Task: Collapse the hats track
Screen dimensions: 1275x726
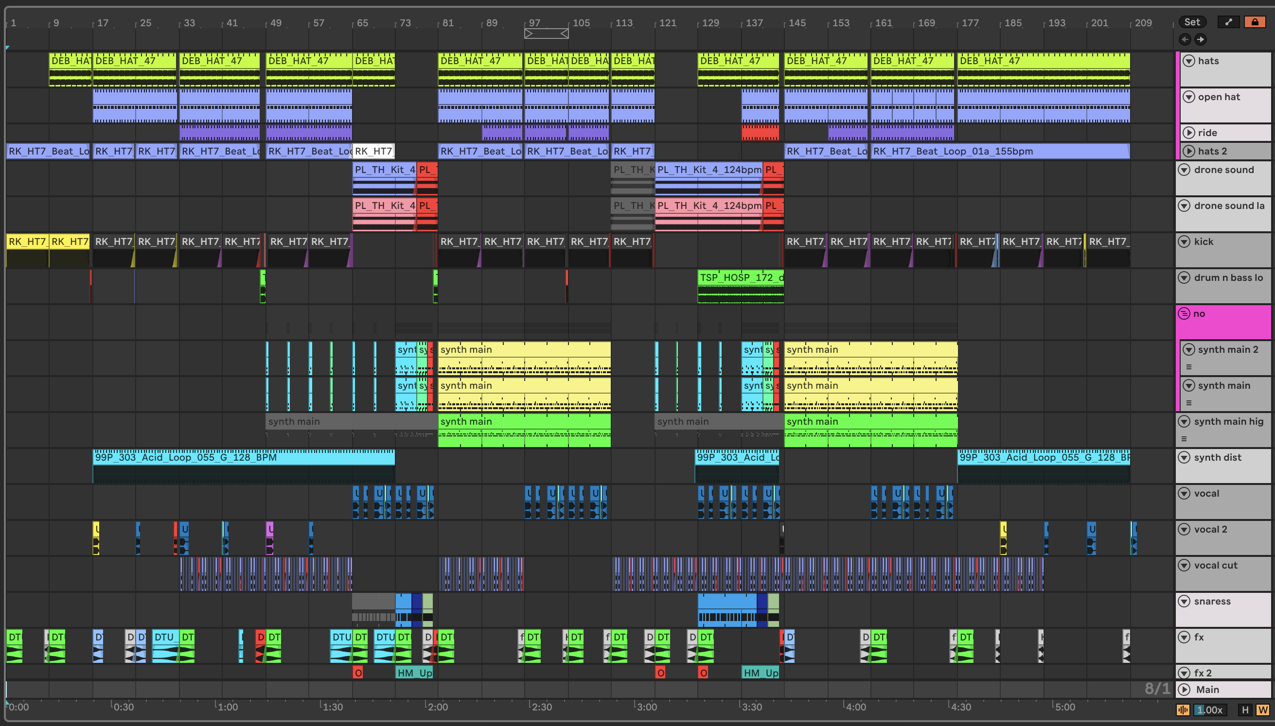Action: (x=1189, y=61)
